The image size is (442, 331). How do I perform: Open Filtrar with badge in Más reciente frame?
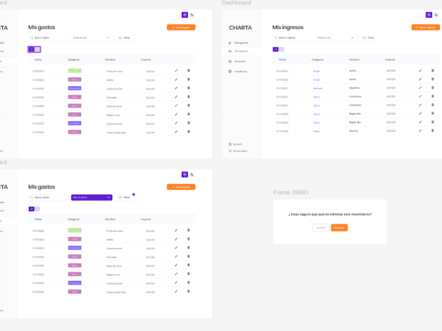[x=124, y=197]
